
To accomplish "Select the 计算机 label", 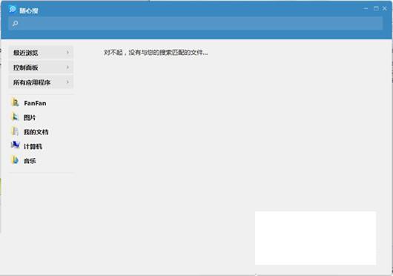I will coord(33,146).
